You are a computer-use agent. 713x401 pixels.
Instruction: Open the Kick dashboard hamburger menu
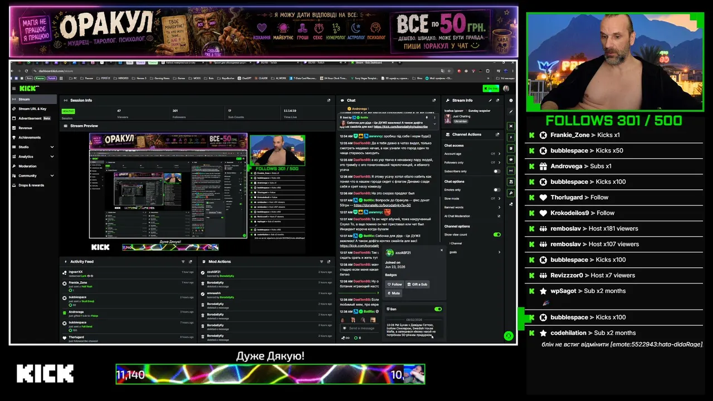(14, 89)
